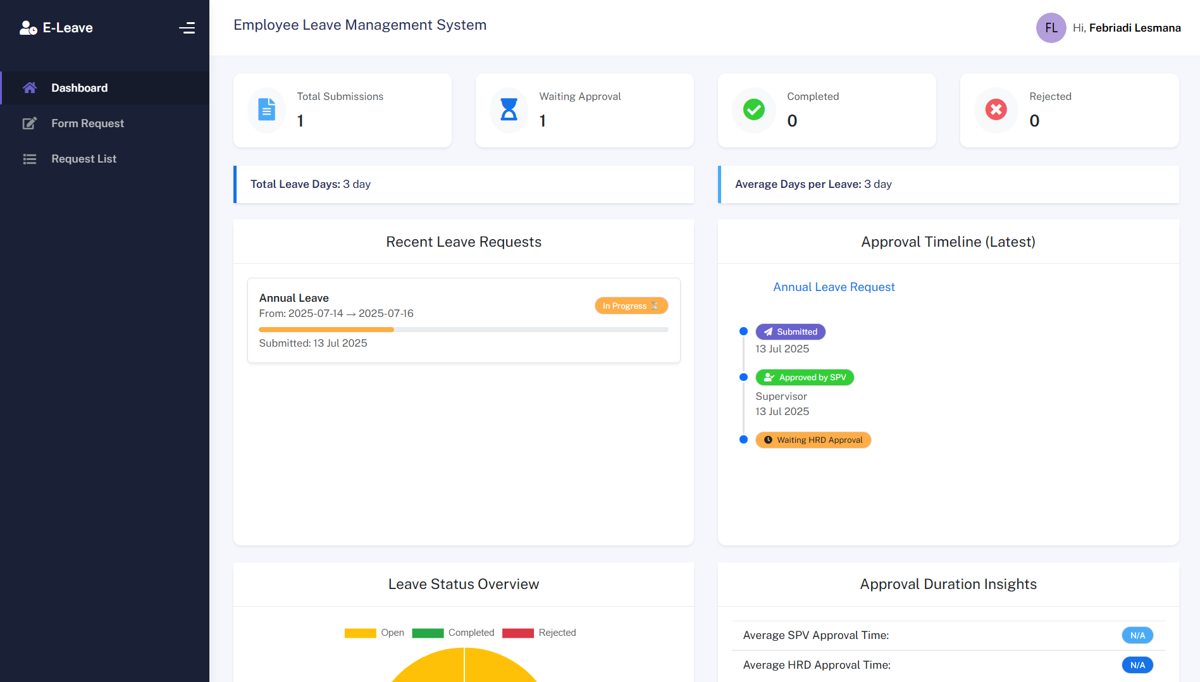The image size is (1200, 682).
Task: Toggle the Open legend yellow swatch
Action: click(361, 633)
